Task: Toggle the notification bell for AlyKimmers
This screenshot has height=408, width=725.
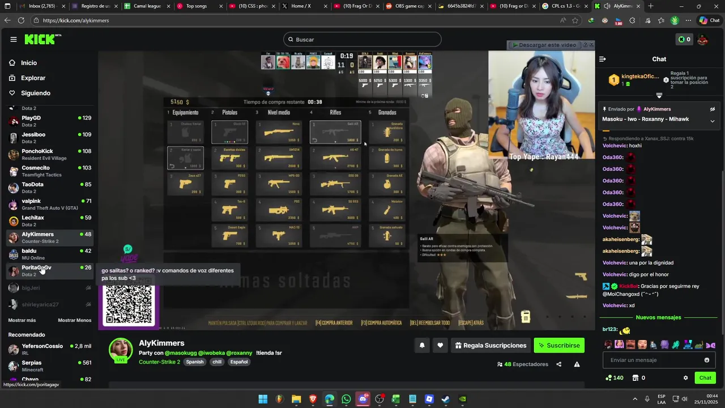Action: tap(422, 345)
